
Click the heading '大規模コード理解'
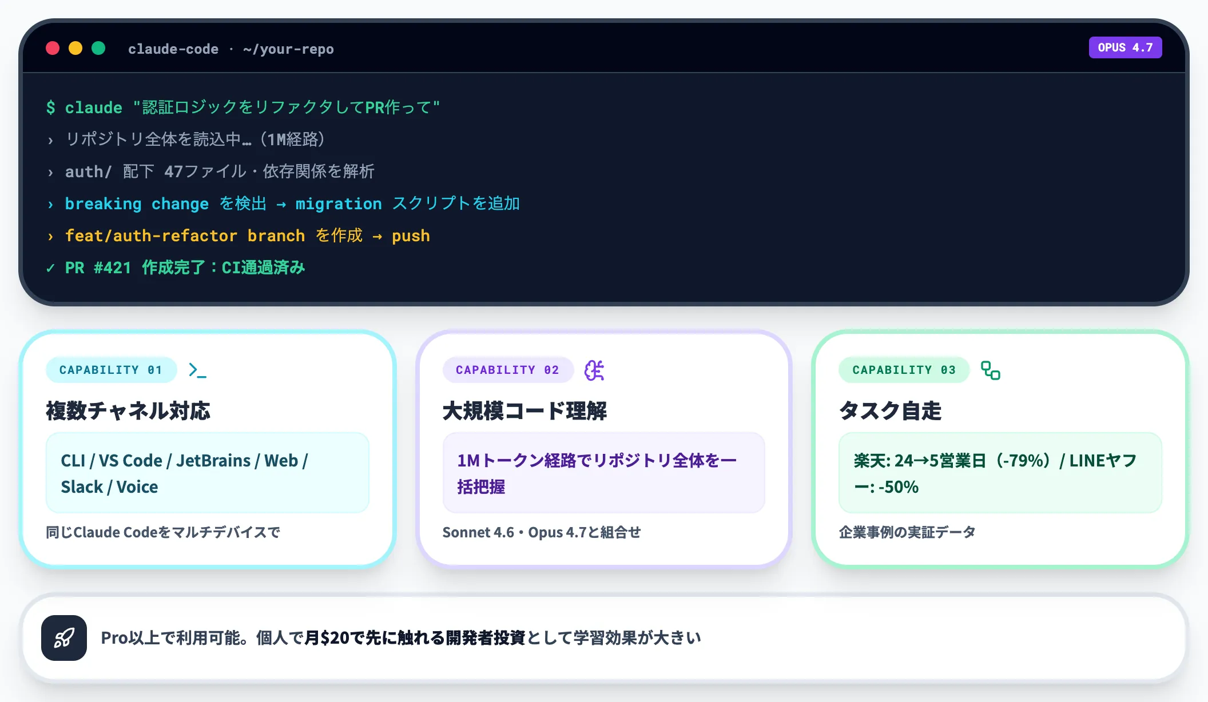524,410
